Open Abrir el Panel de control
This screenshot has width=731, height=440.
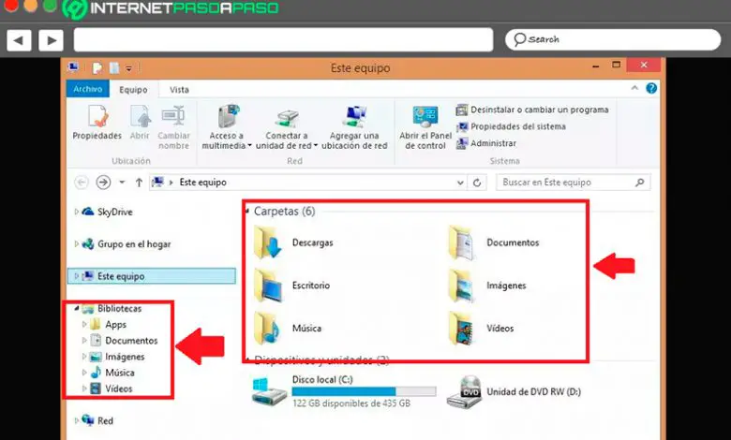click(x=425, y=127)
